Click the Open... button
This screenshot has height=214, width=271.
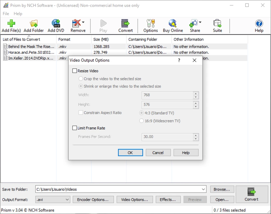click(x=222, y=200)
